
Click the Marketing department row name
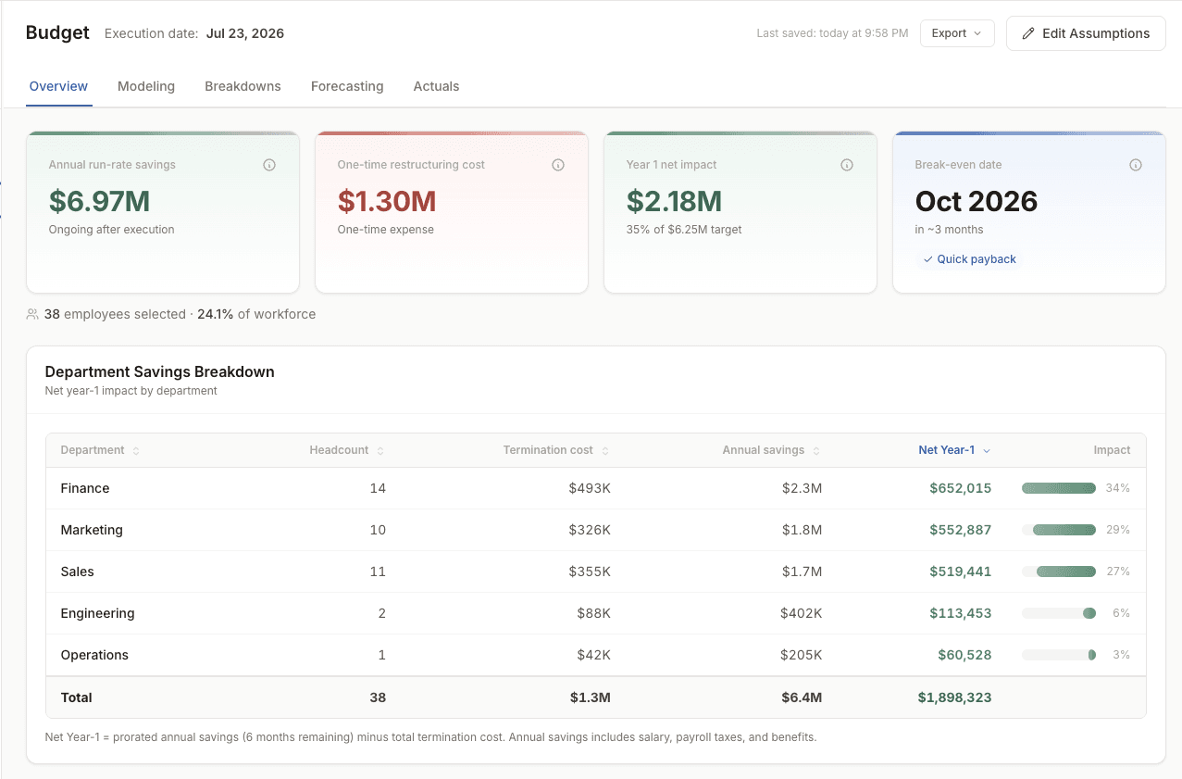coord(92,530)
